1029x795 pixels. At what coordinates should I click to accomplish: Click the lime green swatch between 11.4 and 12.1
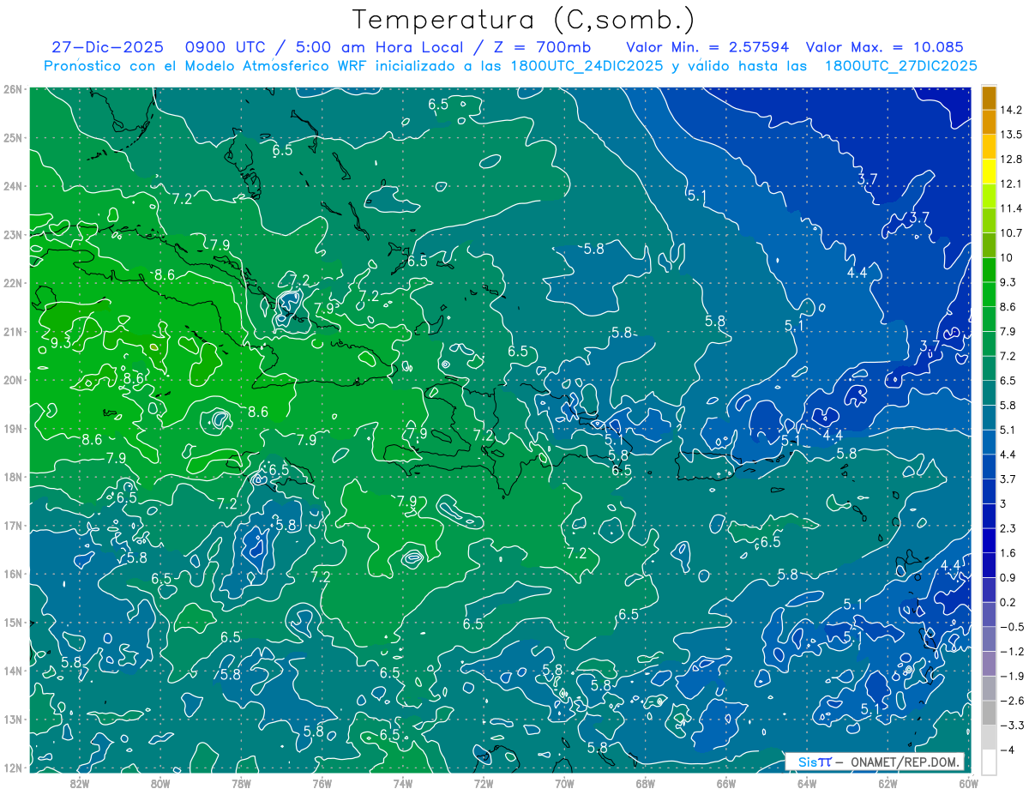coord(989,196)
